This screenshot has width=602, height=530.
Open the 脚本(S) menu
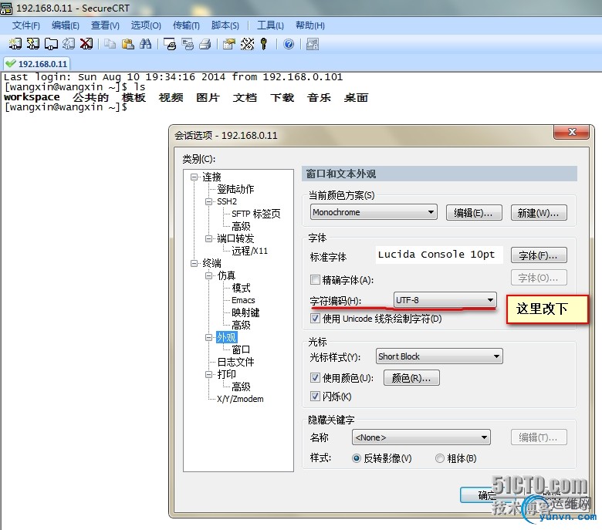(x=225, y=25)
